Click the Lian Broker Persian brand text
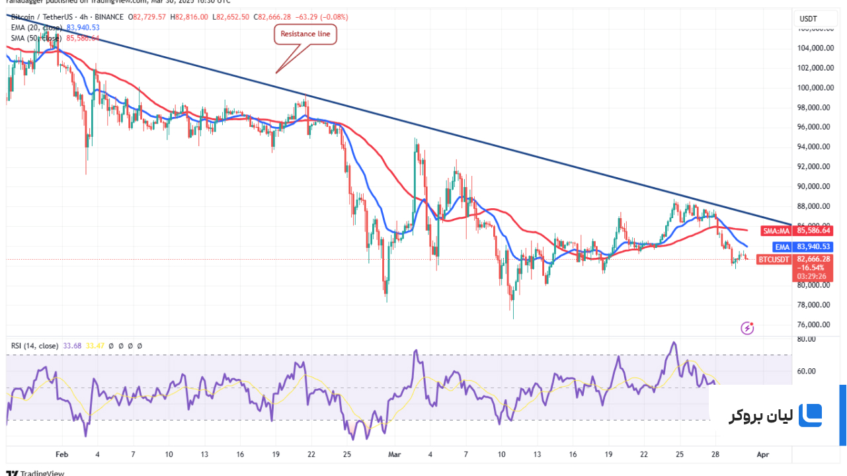Screen dimensions: 847x476 tap(760, 416)
